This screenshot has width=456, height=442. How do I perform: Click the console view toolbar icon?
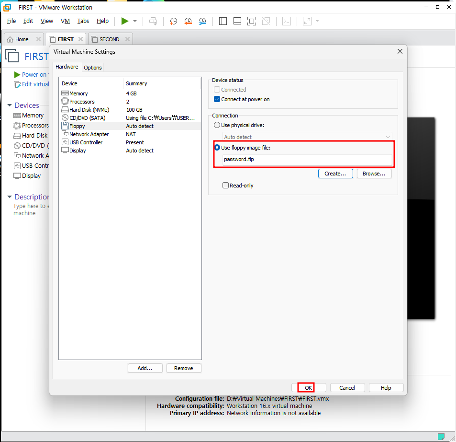[287, 21]
